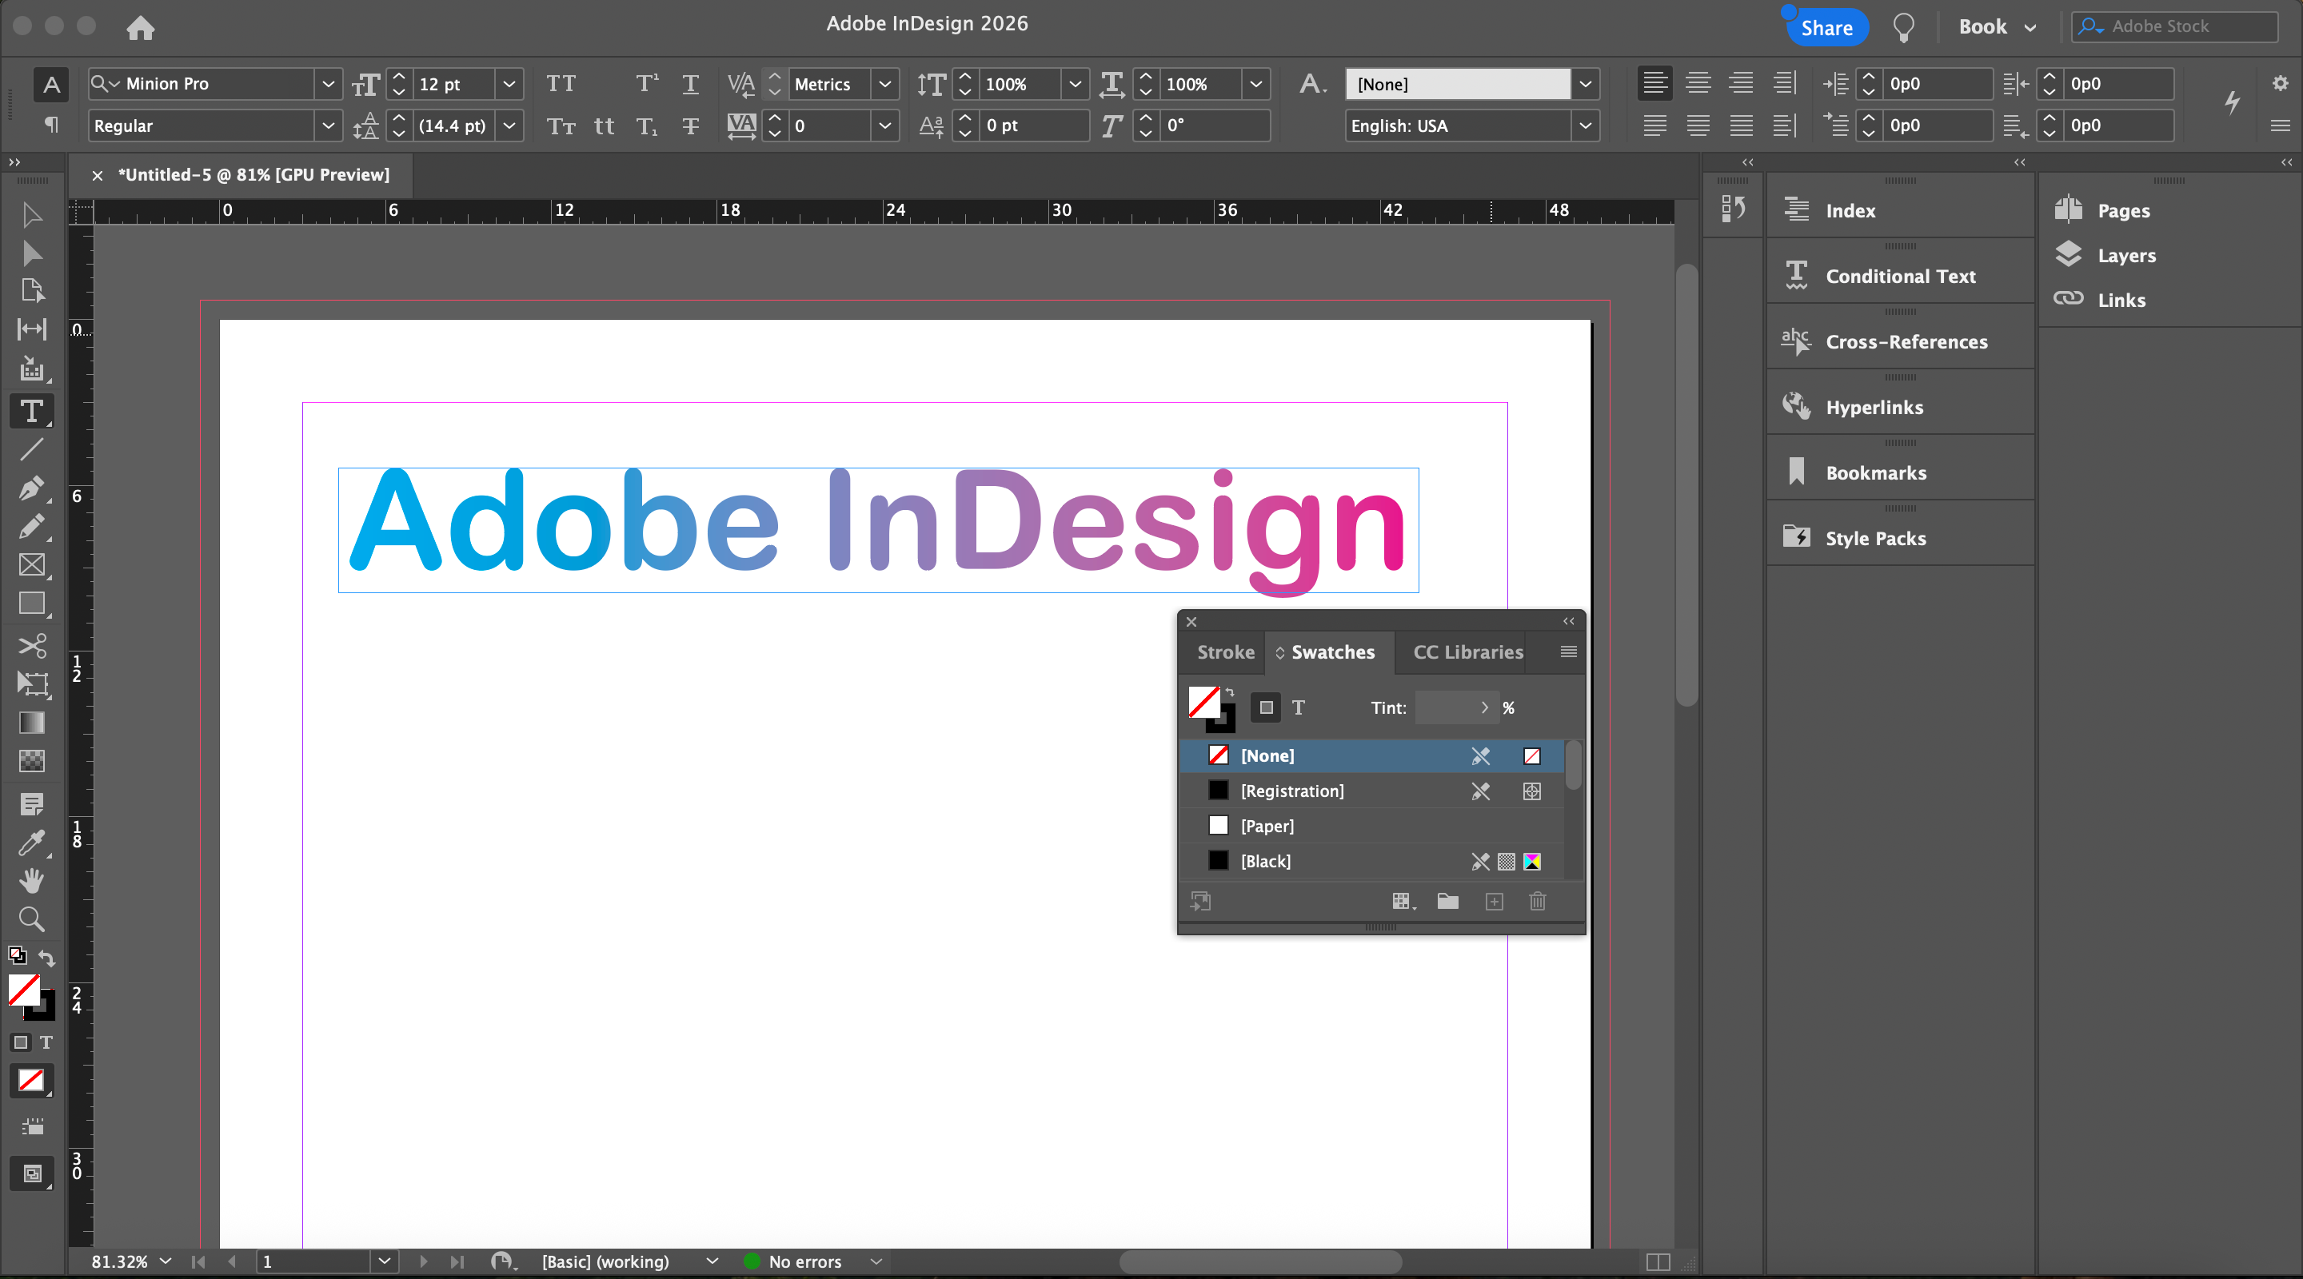The image size is (2303, 1279).
Task: Select the Hand tool
Action: pos(31,880)
